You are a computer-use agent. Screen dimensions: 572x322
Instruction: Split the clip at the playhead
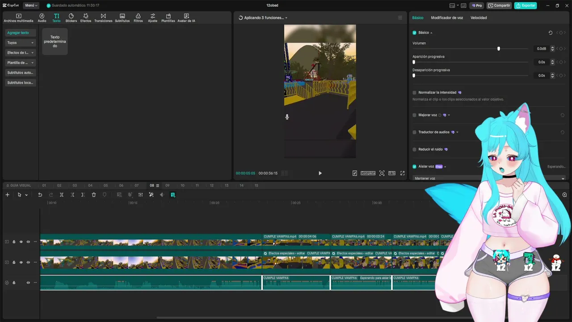coord(62,195)
